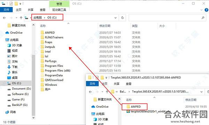Open 文件 tab in Tecplot window

pyautogui.click(x=92, y=84)
